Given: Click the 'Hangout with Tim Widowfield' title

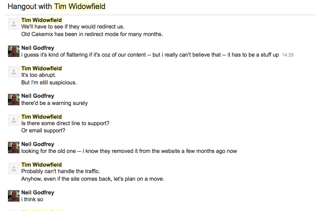Looking at the screenshot, I should [56, 6].
